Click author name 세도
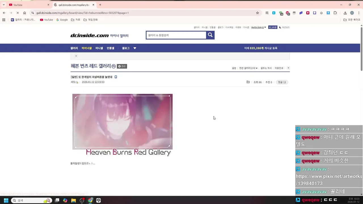 [73, 82]
